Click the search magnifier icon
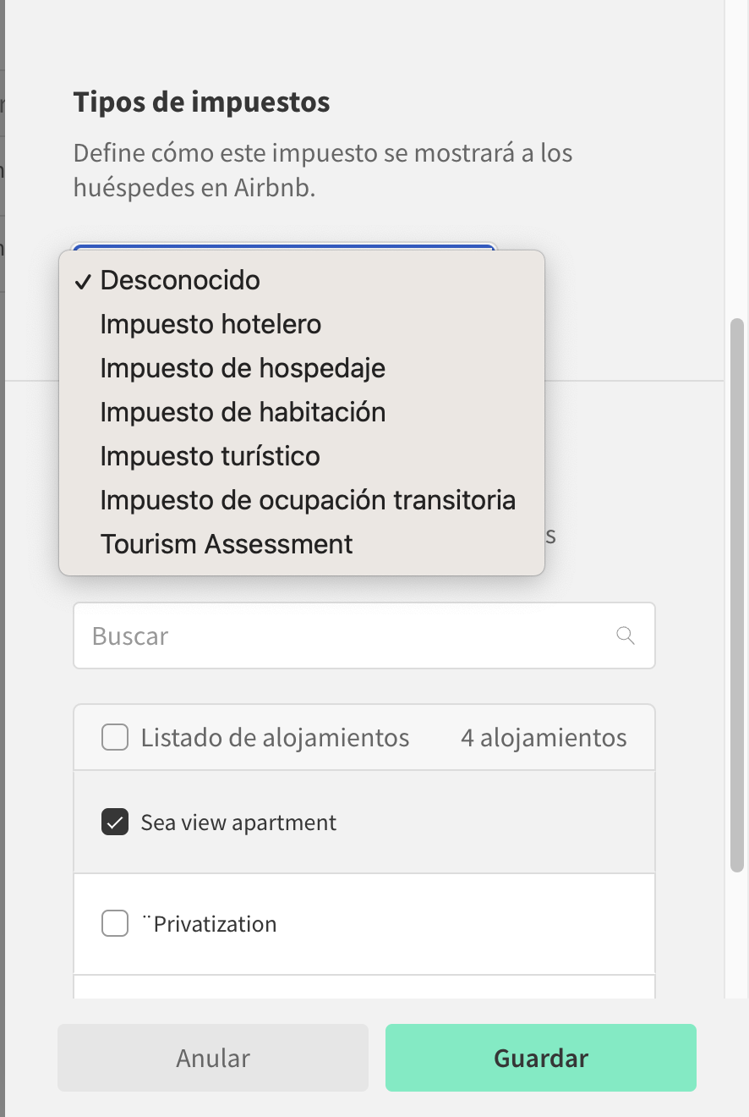Screen dimensions: 749x1117 (x=626, y=636)
